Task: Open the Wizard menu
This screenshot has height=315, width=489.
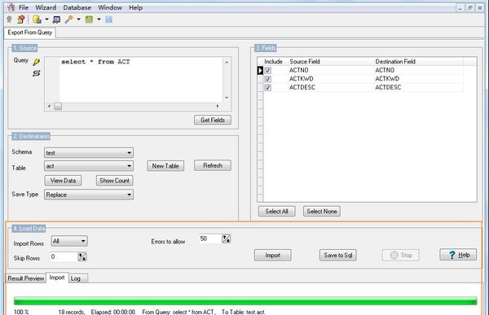Action: 46,7
